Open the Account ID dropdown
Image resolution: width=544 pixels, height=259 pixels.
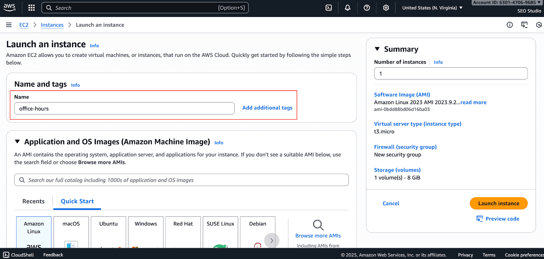[507, 2]
